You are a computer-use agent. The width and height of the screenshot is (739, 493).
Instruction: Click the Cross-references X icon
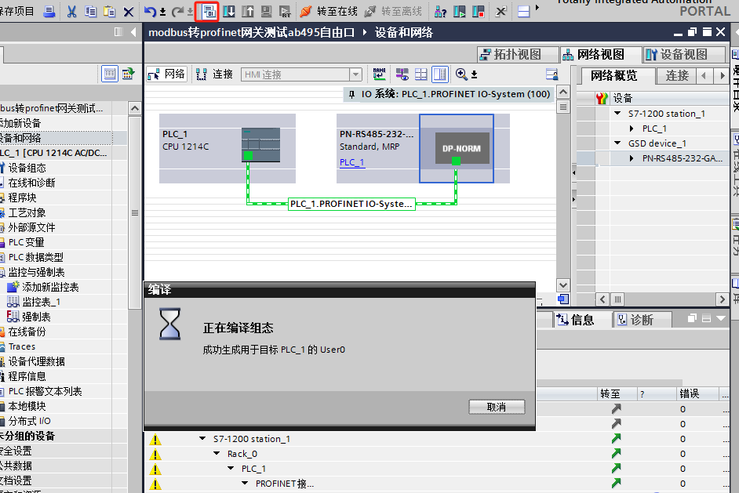(501, 11)
